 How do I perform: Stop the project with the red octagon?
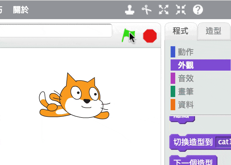pos(150,36)
